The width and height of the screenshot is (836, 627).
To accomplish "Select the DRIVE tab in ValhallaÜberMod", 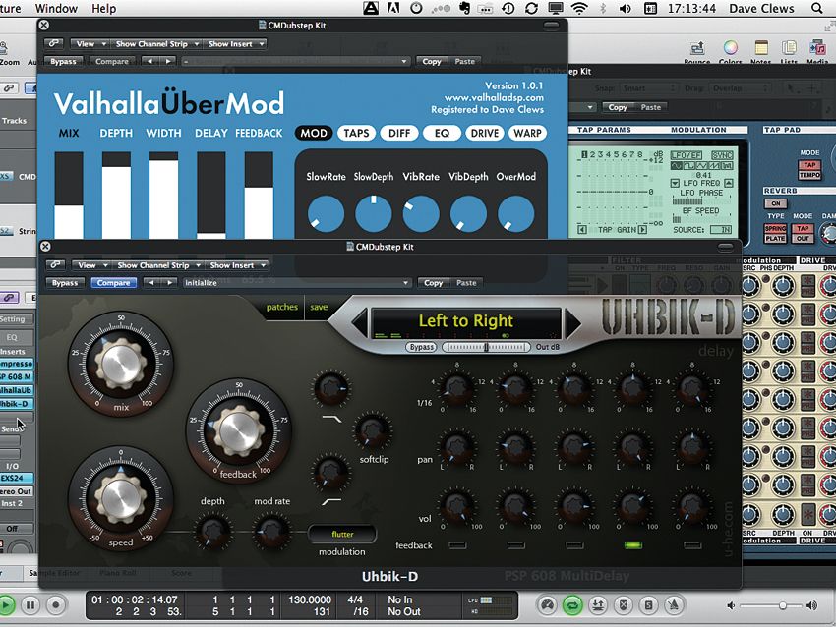I will pyautogui.click(x=484, y=133).
